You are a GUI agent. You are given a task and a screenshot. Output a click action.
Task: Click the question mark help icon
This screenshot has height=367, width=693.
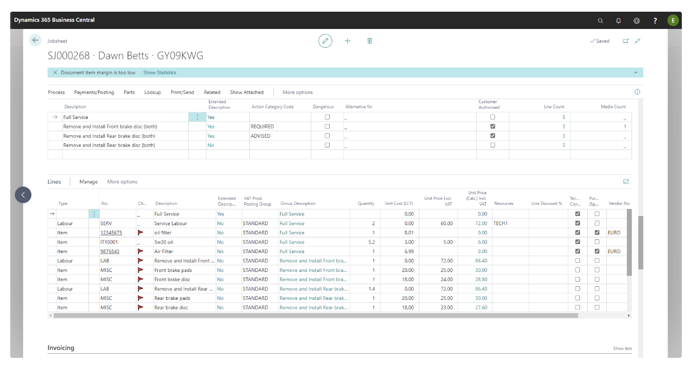click(x=655, y=20)
